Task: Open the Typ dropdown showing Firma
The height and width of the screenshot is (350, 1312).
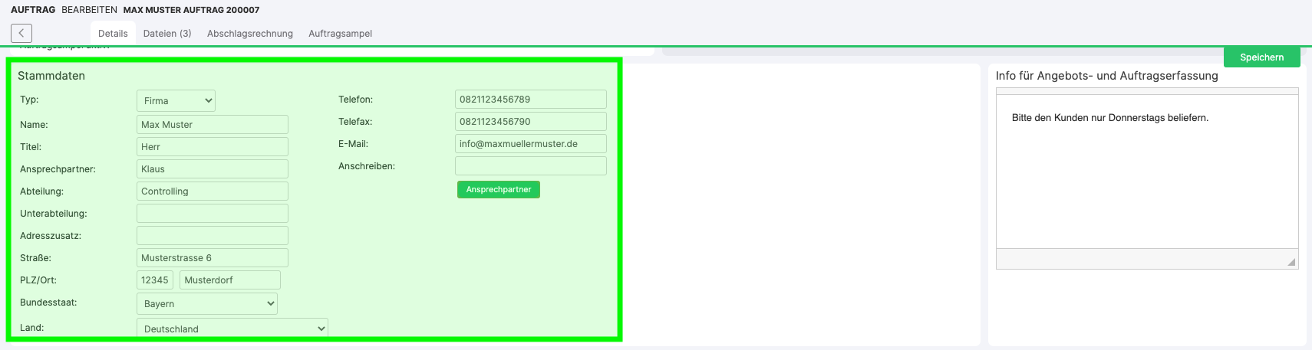Action: click(176, 101)
